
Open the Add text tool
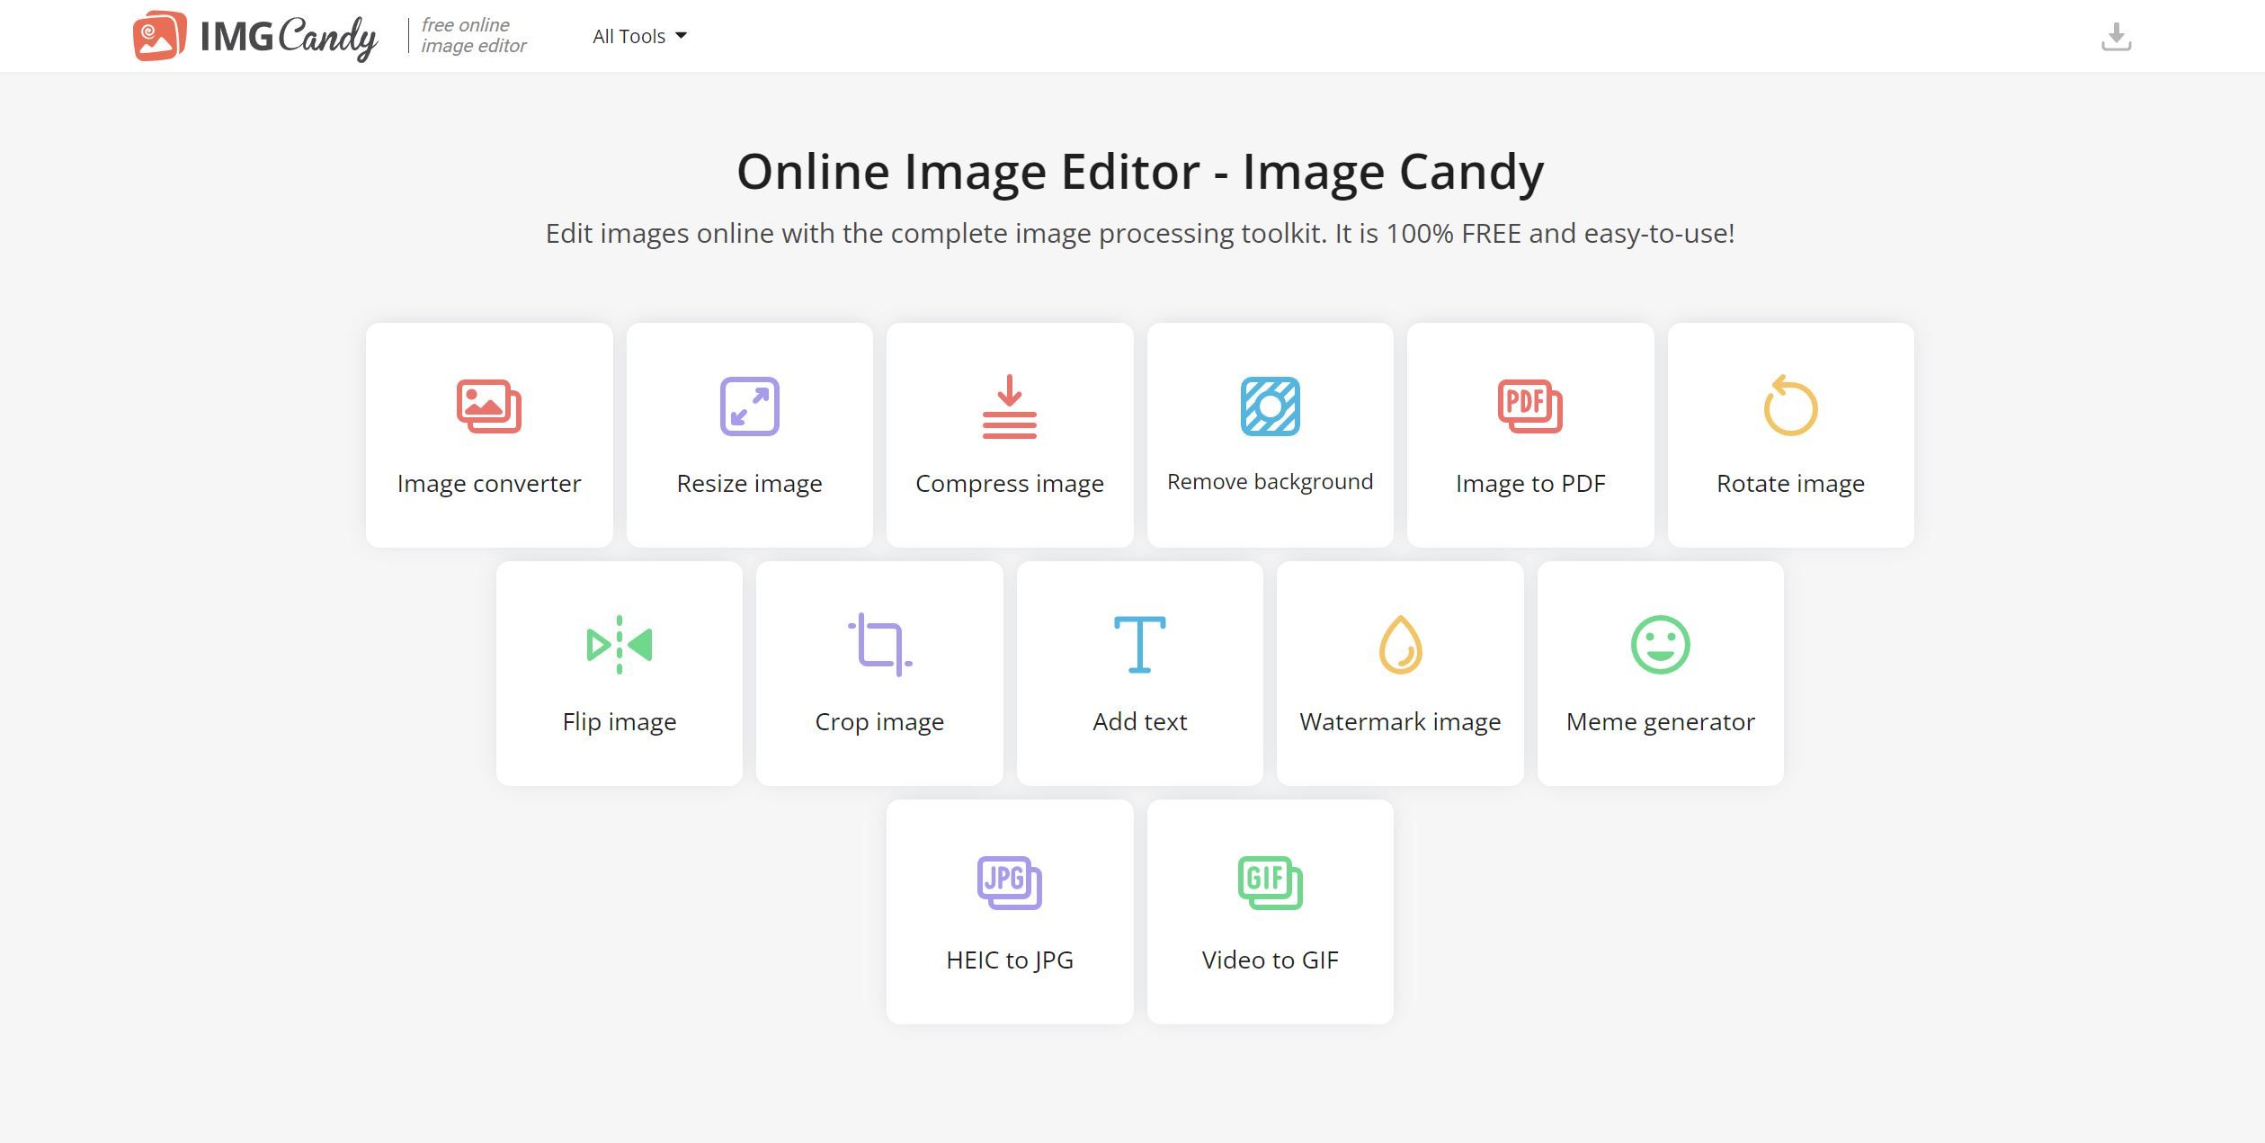tap(1138, 671)
